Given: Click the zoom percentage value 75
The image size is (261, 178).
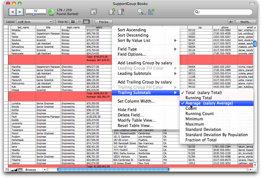Looking at the screenshot, I should (x=7, y=170).
